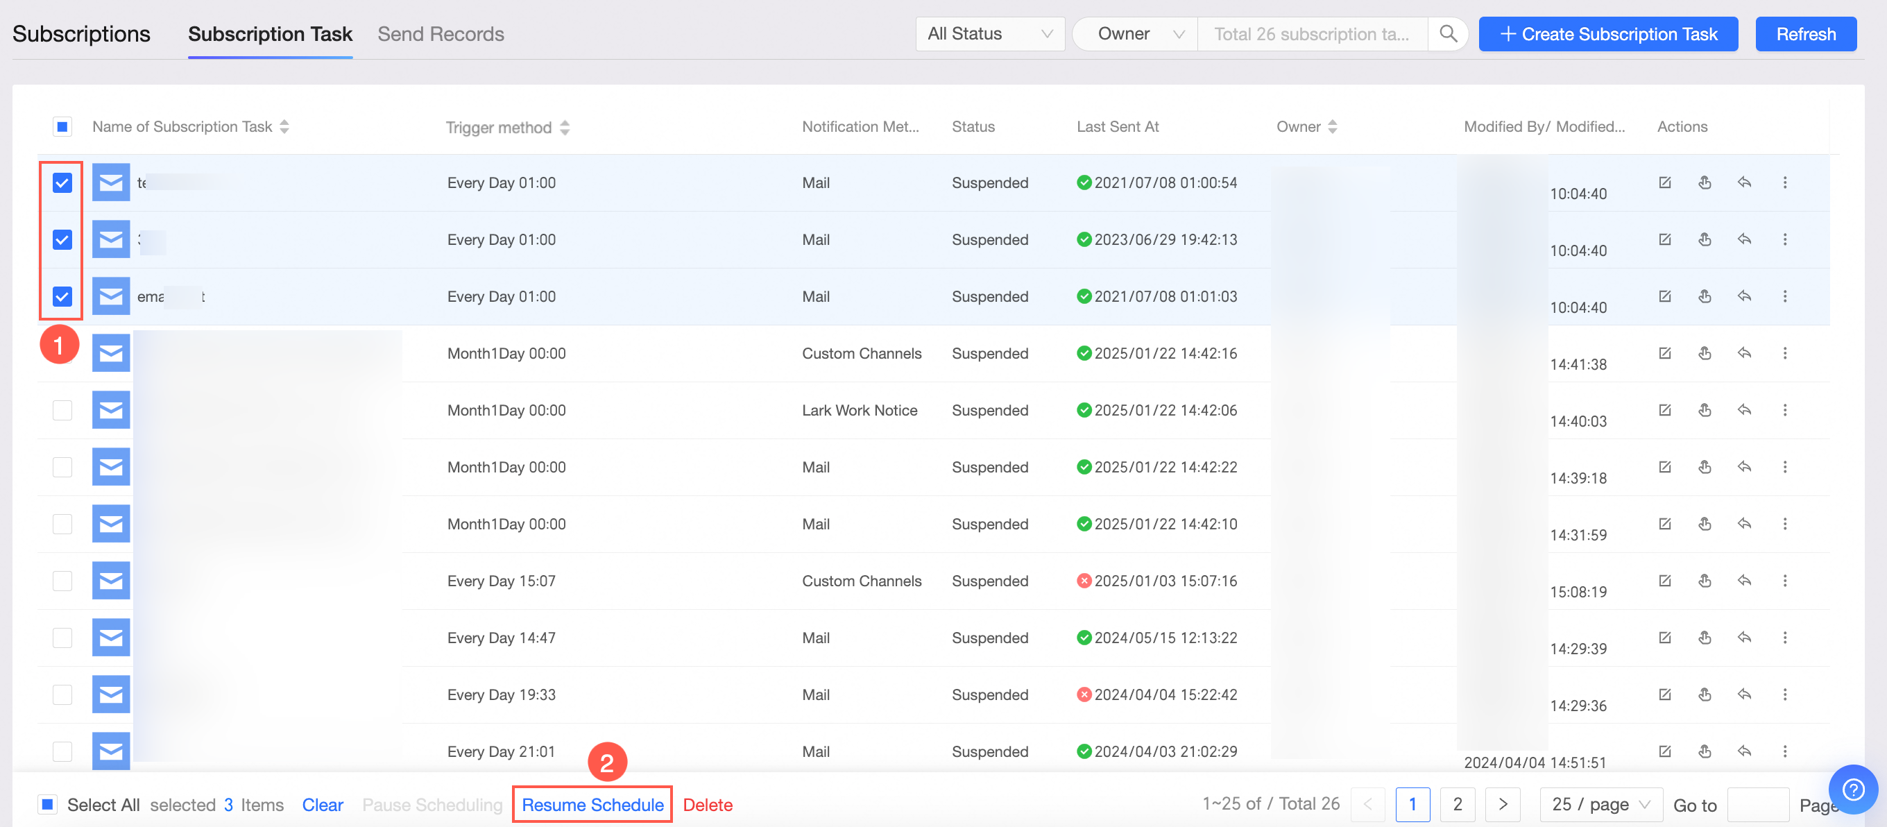Click the 'Lark Work Notice' notification cell
Screen dimensions: 1887x827
860,409
